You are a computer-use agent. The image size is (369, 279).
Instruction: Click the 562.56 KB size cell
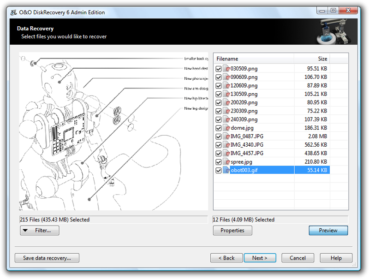point(315,145)
